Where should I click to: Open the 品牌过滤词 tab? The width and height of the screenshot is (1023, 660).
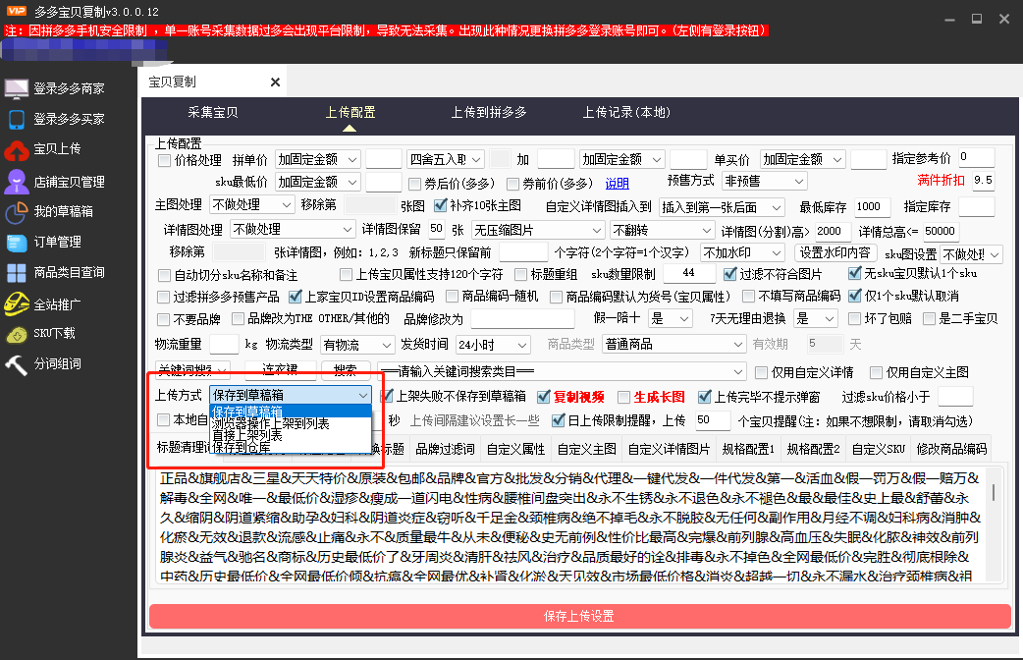[445, 449]
